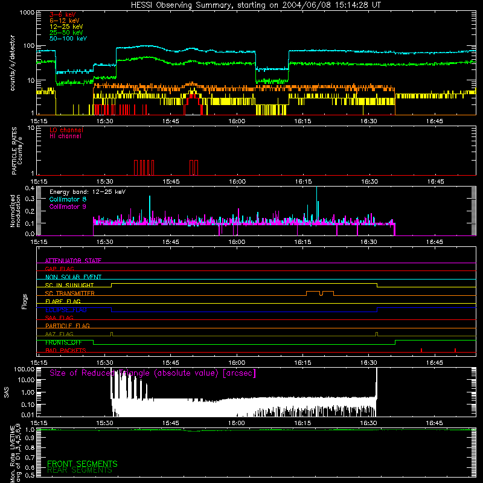
Task: Select the 25-50 keV legend label
Action: tap(66, 33)
